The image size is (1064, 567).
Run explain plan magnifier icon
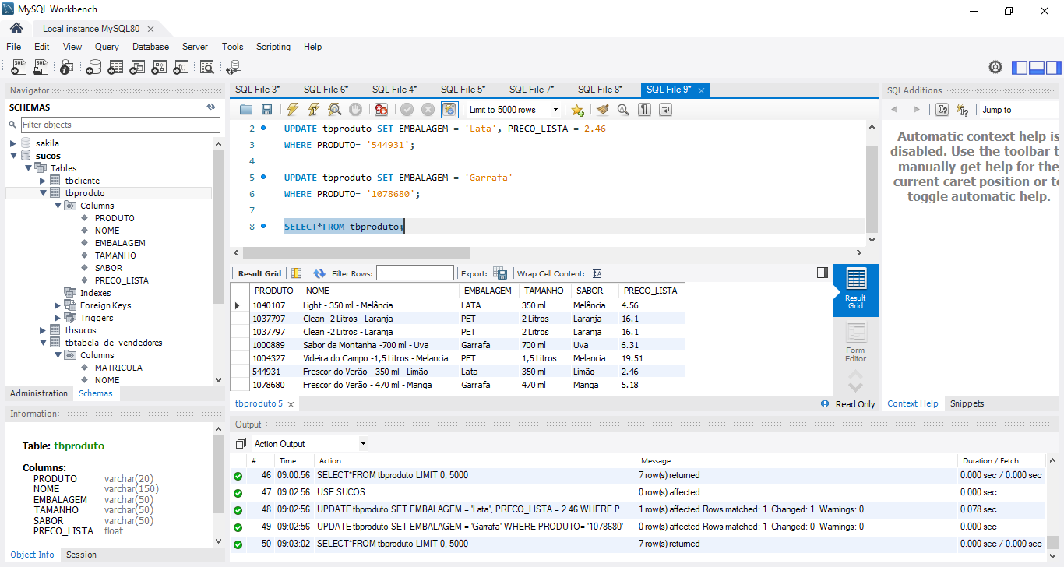(x=334, y=110)
